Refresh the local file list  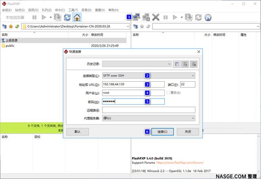tap(67, 17)
